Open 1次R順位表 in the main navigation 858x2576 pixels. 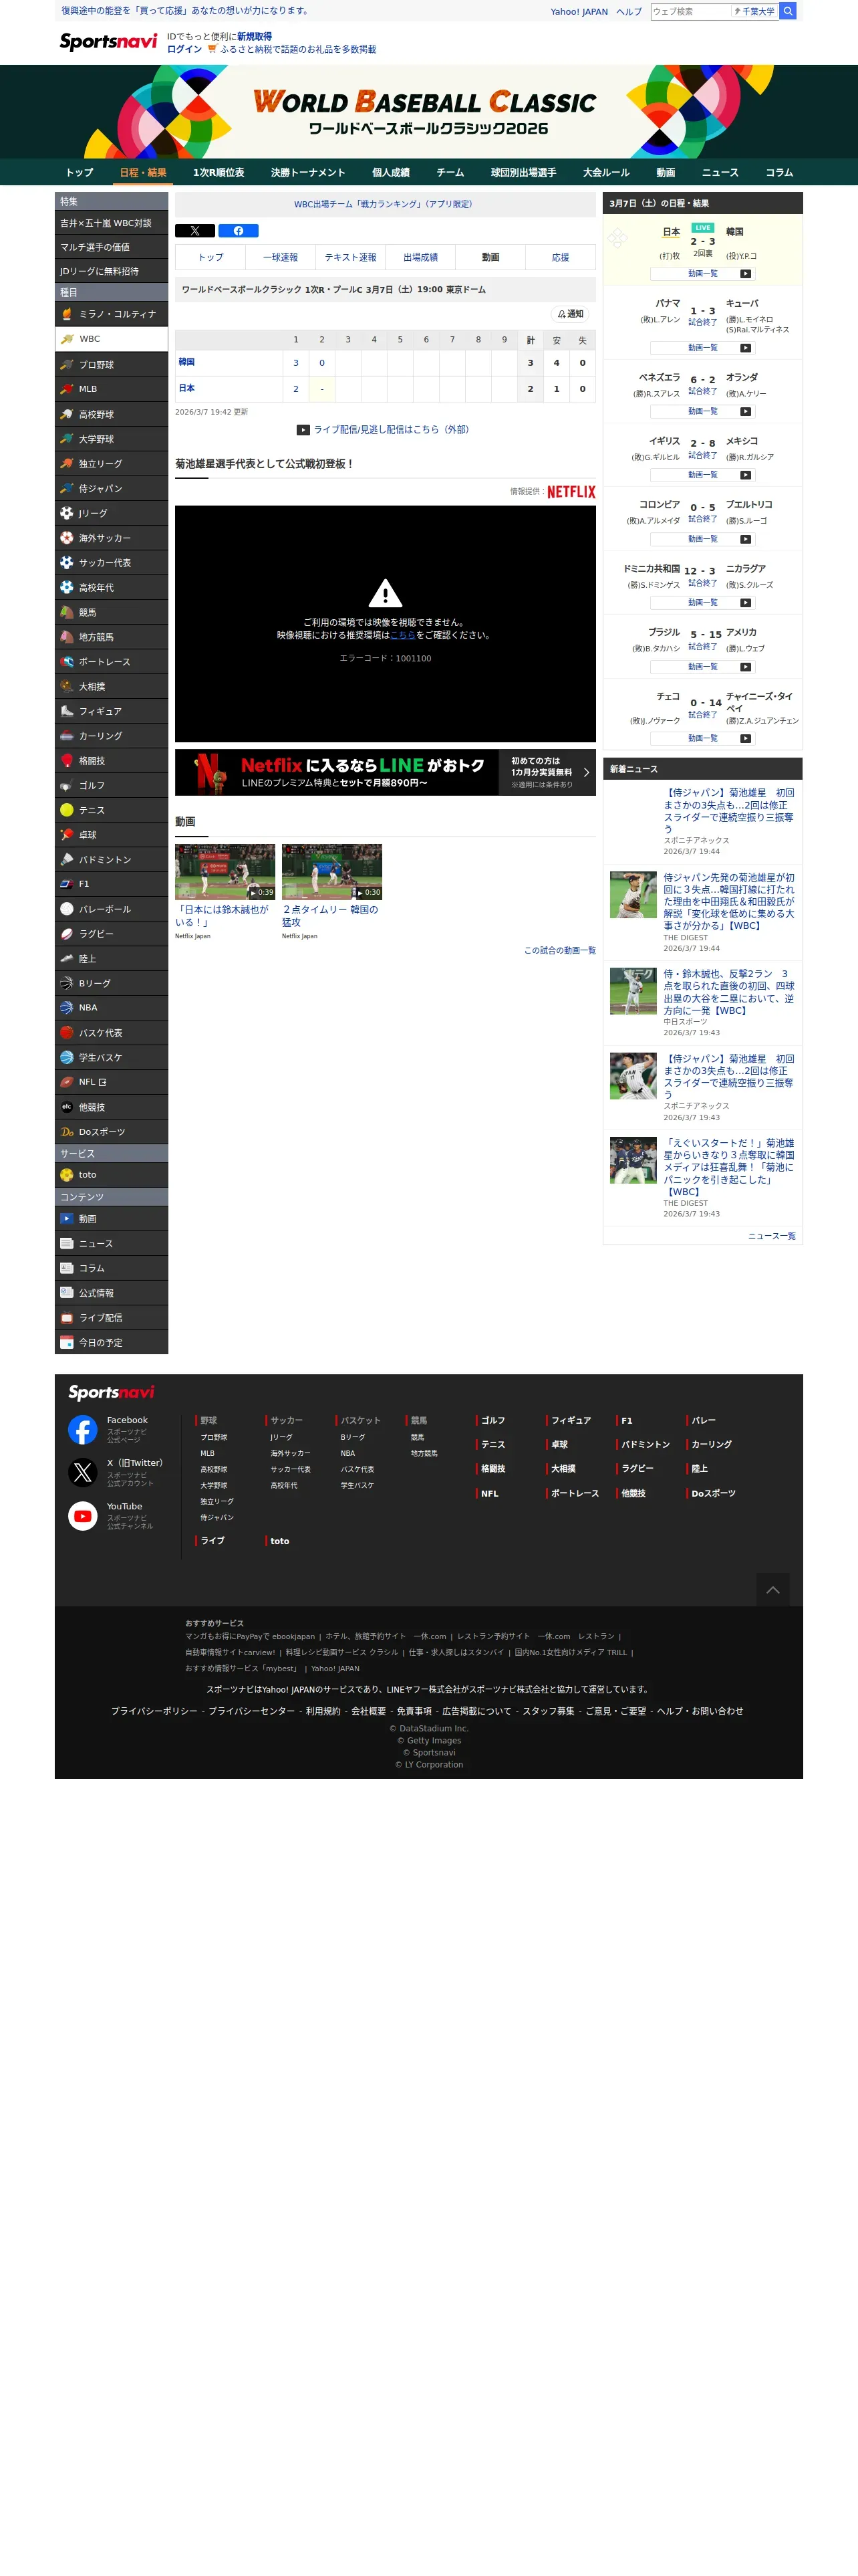click(219, 173)
